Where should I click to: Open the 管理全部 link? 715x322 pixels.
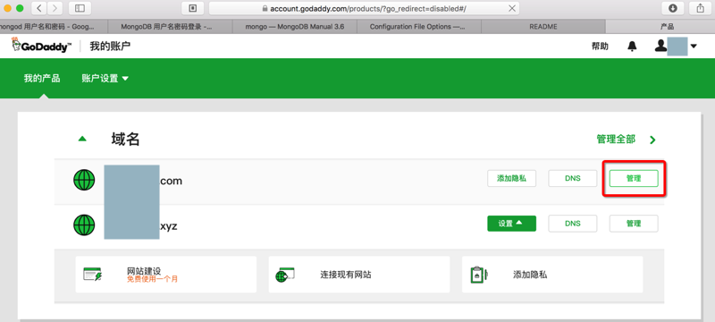(x=616, y=140)
